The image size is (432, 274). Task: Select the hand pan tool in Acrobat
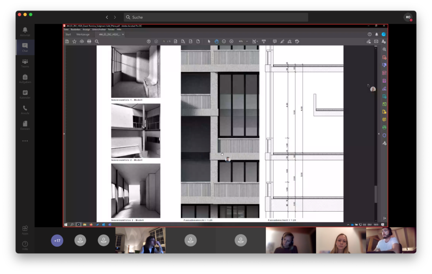click(x=216, y=41)
